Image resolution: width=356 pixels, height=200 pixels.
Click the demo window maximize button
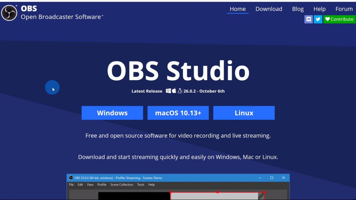tap(272, 178)
